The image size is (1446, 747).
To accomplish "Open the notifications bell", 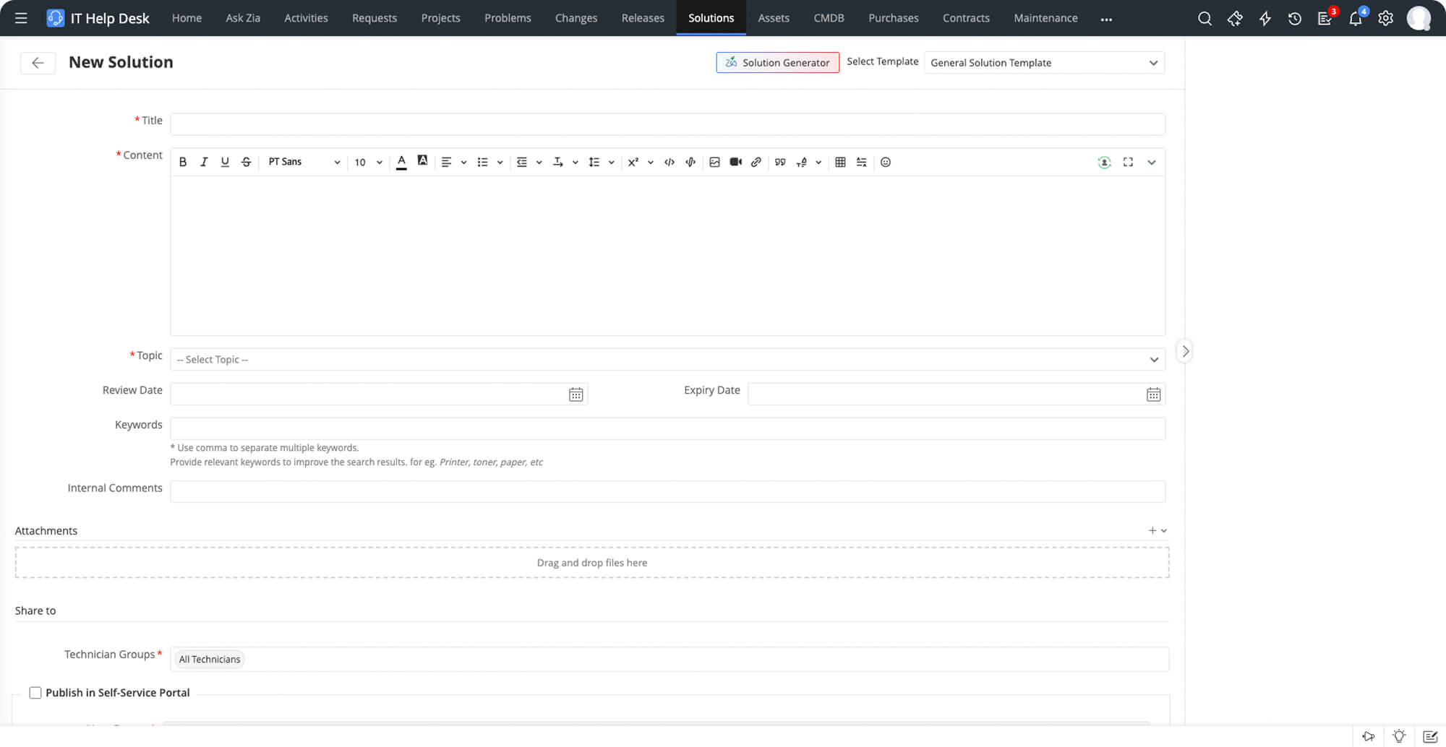I will [1355, 18].
